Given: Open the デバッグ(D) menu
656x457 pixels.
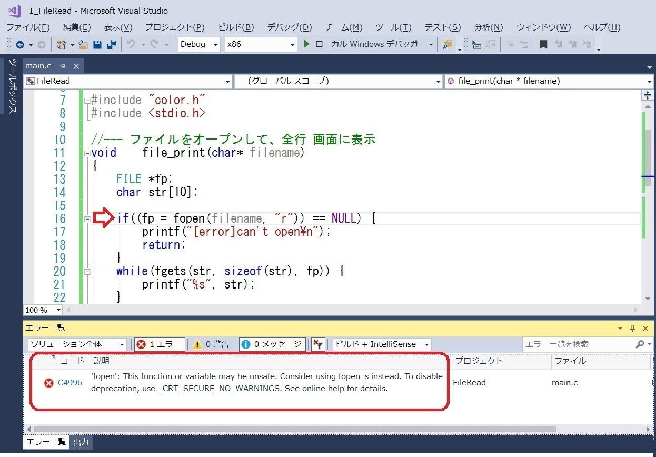Looking at the screenshot, I should coord(289,27).
